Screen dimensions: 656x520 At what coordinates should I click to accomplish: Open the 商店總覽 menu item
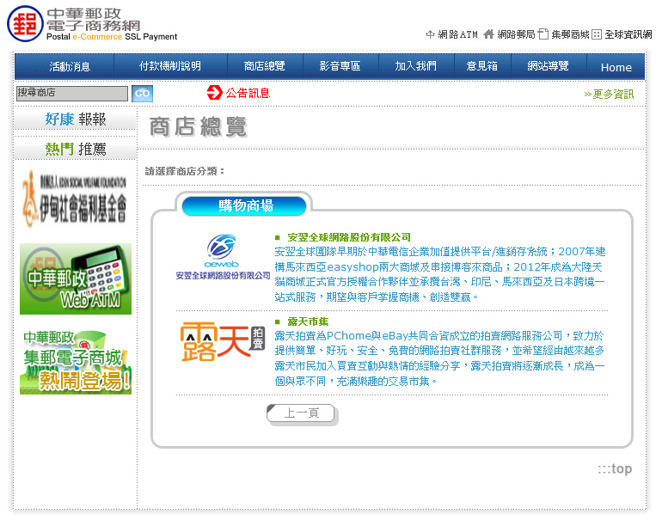click(264, 66)
